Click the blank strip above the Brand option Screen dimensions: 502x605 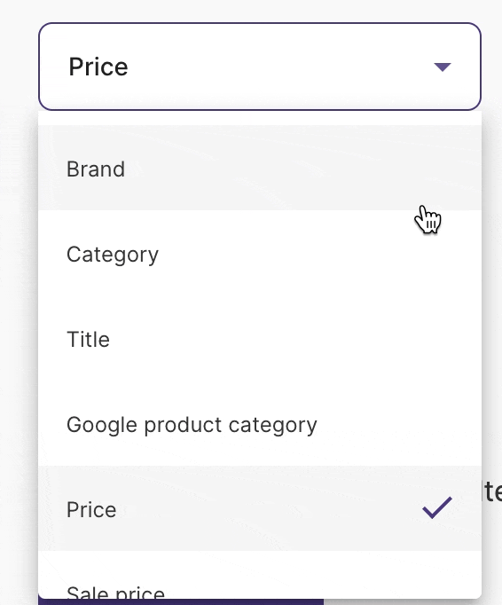[260, 118]
